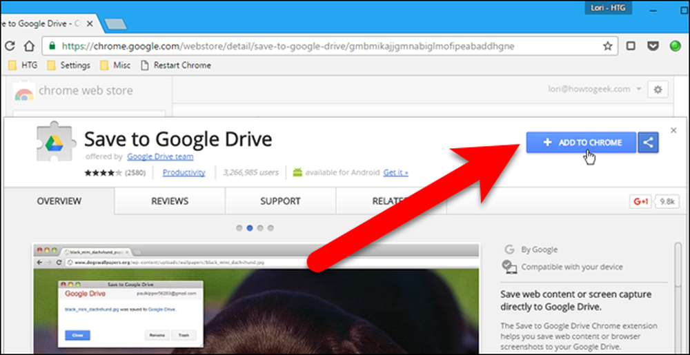Close the current Chrome tab
The width and height of the screenshot is (690, 355).
(x=89, y=23)
